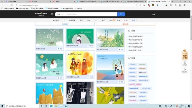This screenshot has width=192, height=108.
Task: Click preview button under the green sneaker animation
Action: (x=91, y=46)
